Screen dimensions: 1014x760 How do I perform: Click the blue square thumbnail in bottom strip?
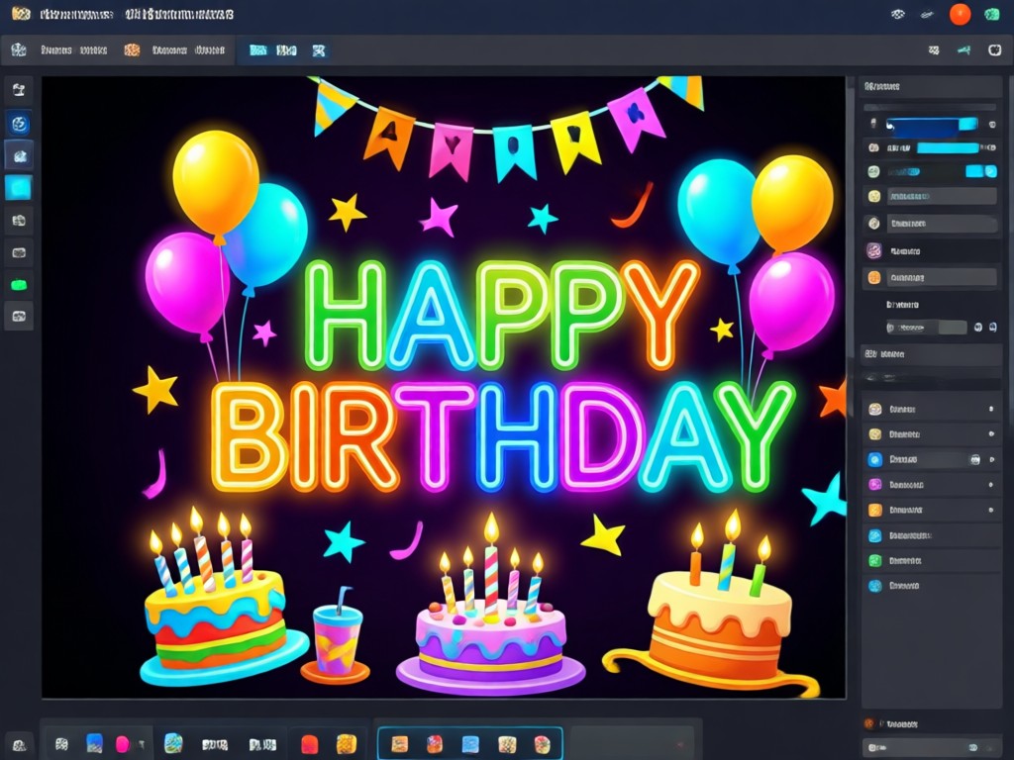tap(470, 744)
